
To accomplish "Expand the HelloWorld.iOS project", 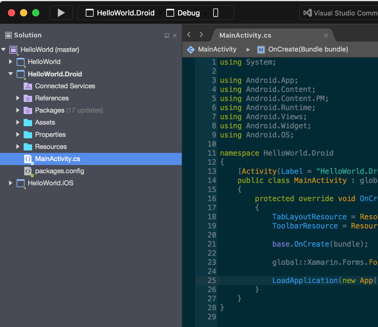I will 11,183.
